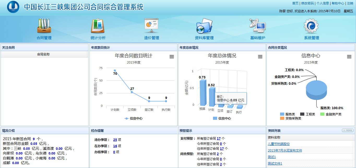Open the 个人信息 link
This screenshot has width=356, height=168.
pyautogui.click(x=323, y=3)
